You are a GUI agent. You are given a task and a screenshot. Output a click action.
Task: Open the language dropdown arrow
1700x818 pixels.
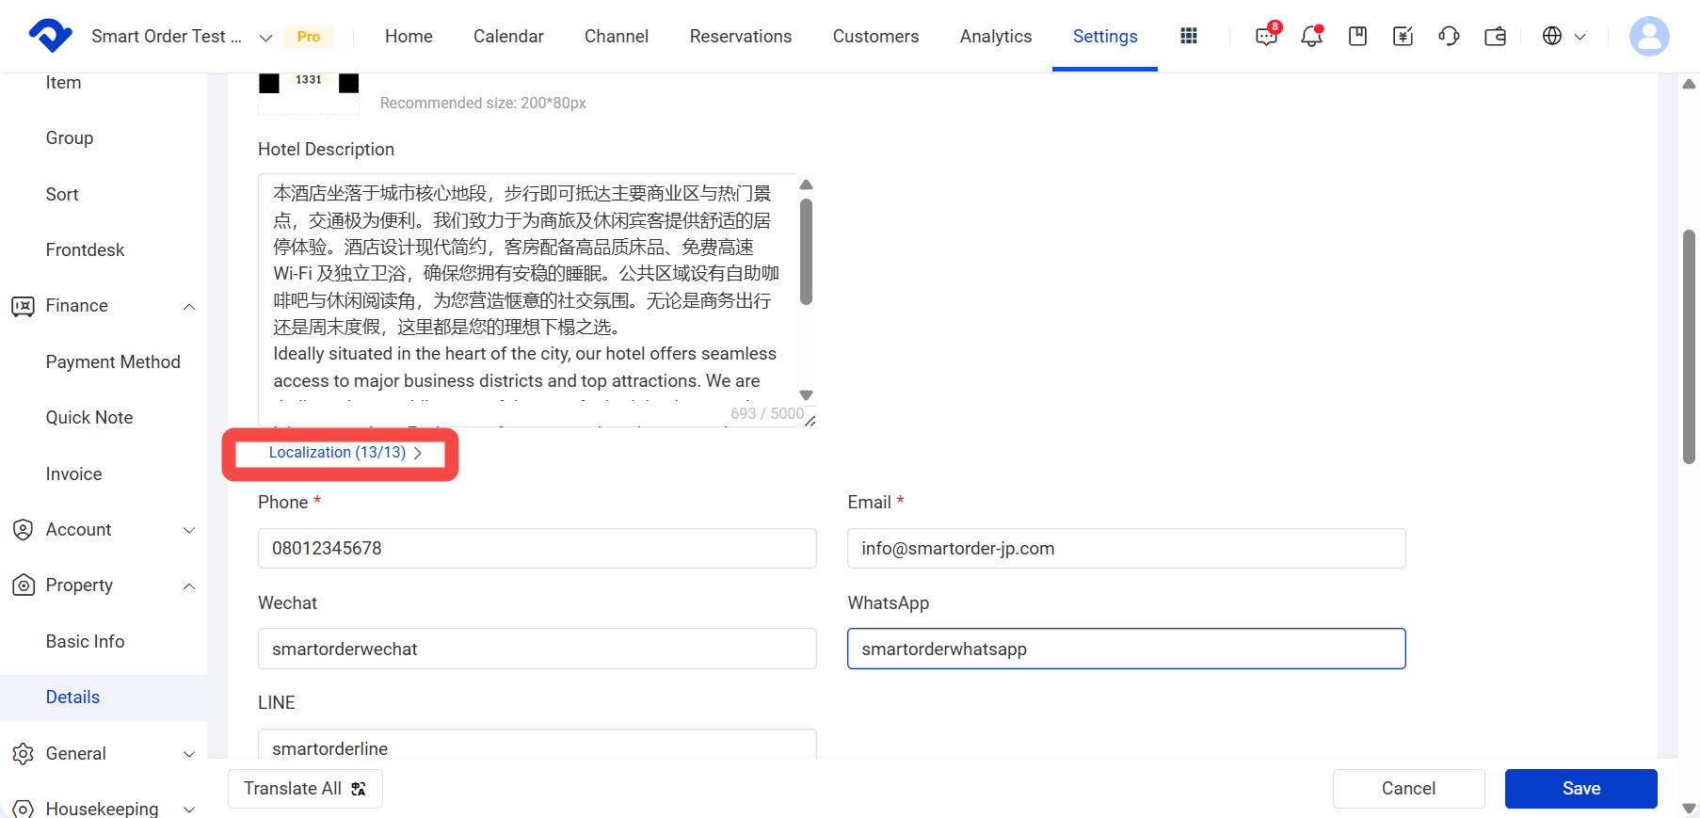click(x=1580, y=37)
